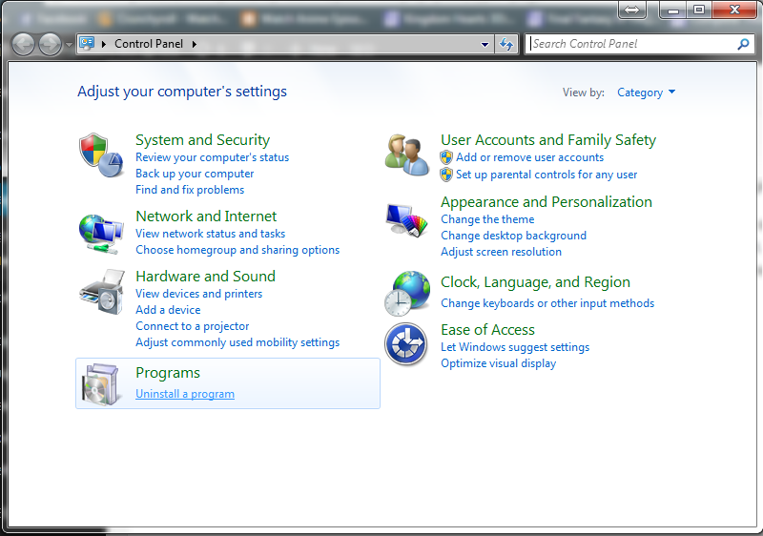Click View network status and tasks
Image resolution: width=763 pixels, height=536 pixels.
210,234
